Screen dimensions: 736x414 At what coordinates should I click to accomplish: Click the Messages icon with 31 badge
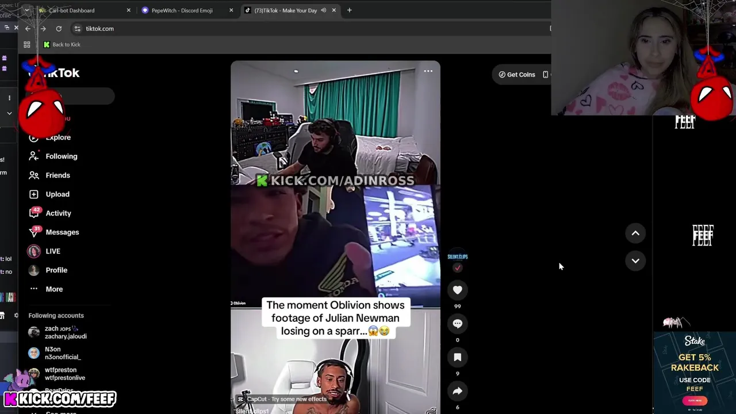coord(34,232)
